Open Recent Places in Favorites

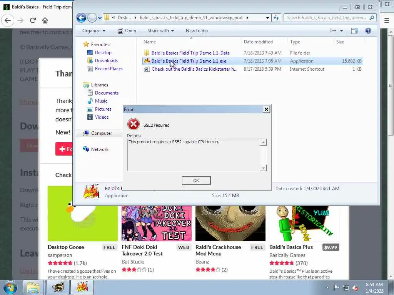[x=109, y=68]
